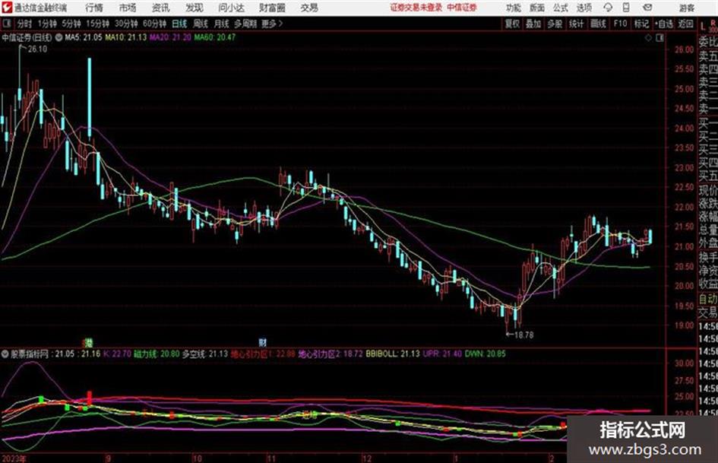Click the 游客 guest account label
The height and width of the screenshot is (463, 718).
pyautogui.click(x=687, y=8)
